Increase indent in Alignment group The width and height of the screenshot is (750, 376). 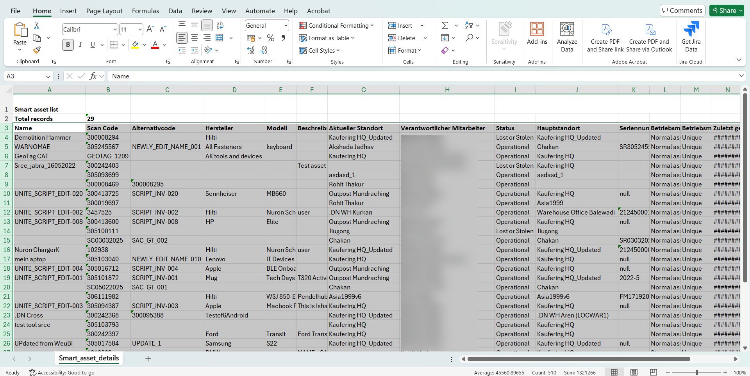tap(195, 50)
